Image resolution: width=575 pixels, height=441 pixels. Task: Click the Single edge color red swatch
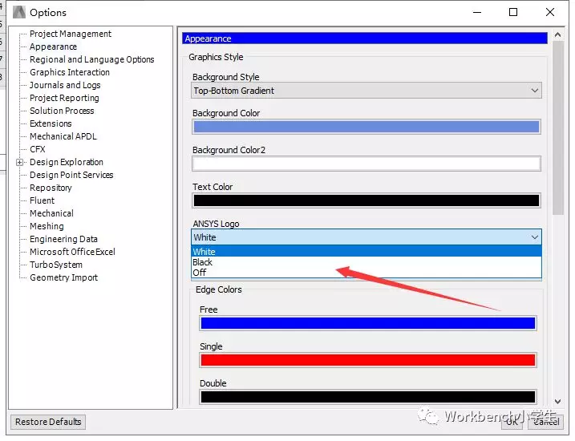(x=368, y=360)
